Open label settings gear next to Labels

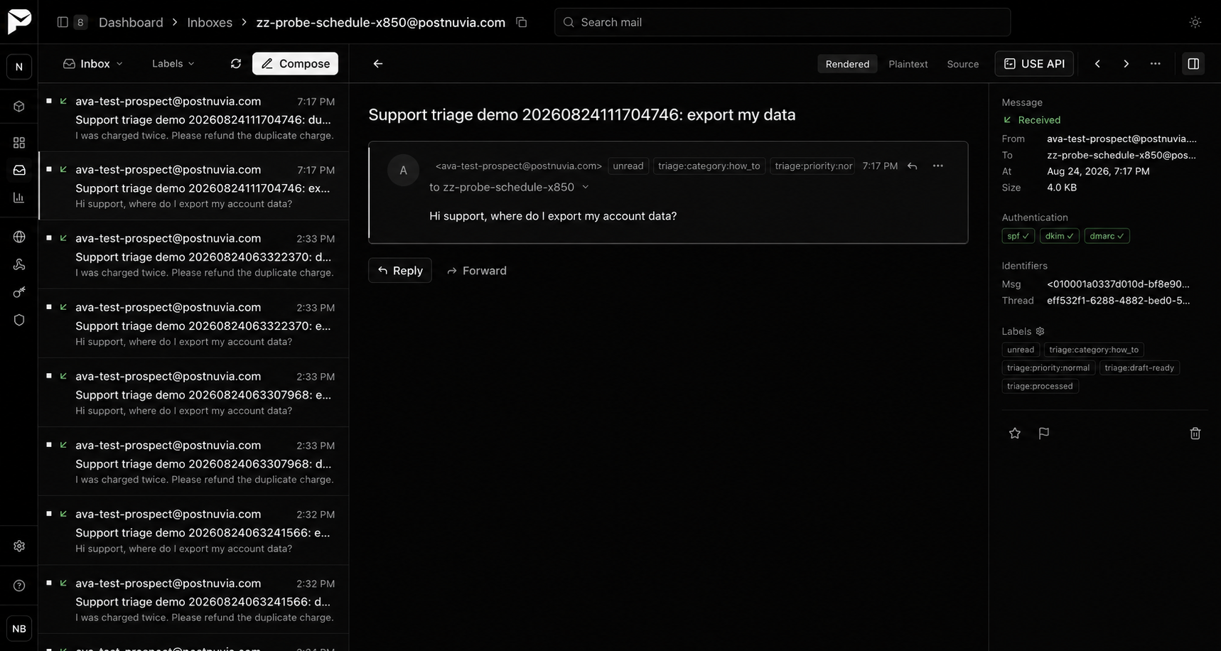pos(1040,331)
